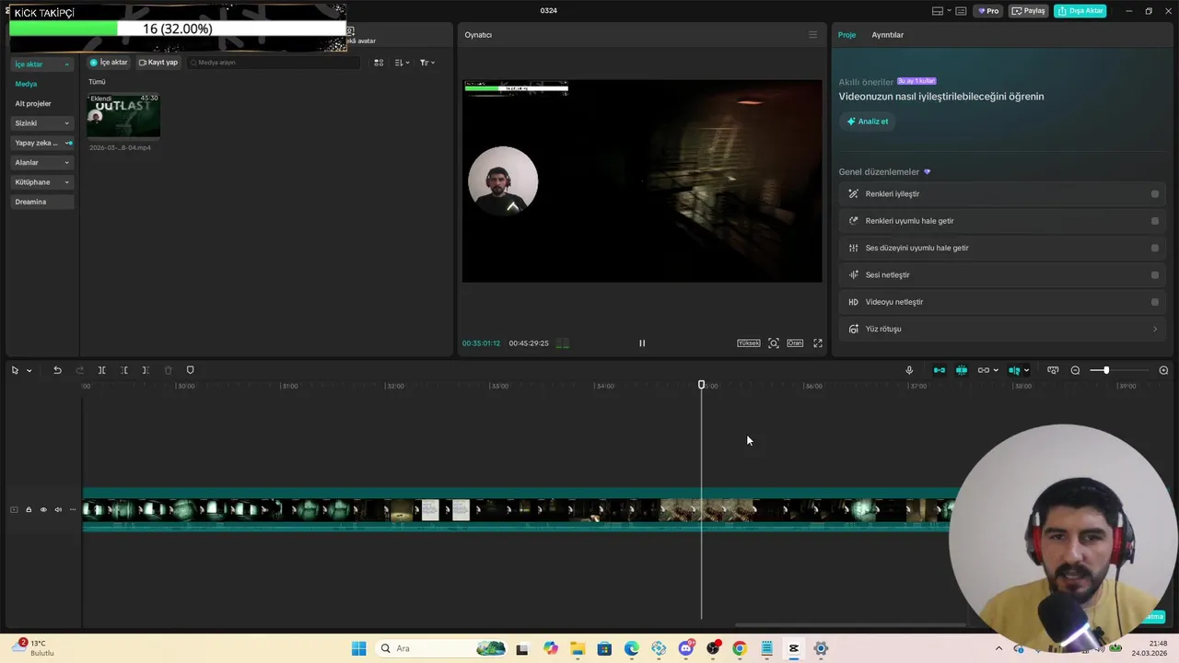Click the Paylaş share button

pos(1029,11)
